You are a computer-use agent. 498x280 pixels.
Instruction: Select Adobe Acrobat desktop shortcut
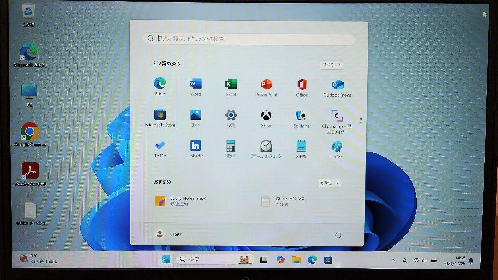point(30,174)
